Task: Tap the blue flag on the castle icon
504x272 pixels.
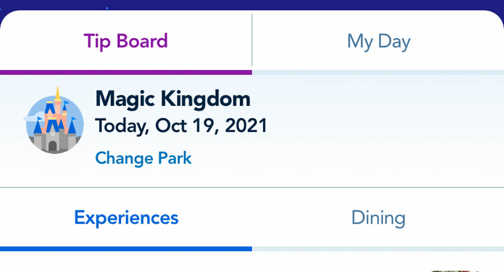Action: 67,102
